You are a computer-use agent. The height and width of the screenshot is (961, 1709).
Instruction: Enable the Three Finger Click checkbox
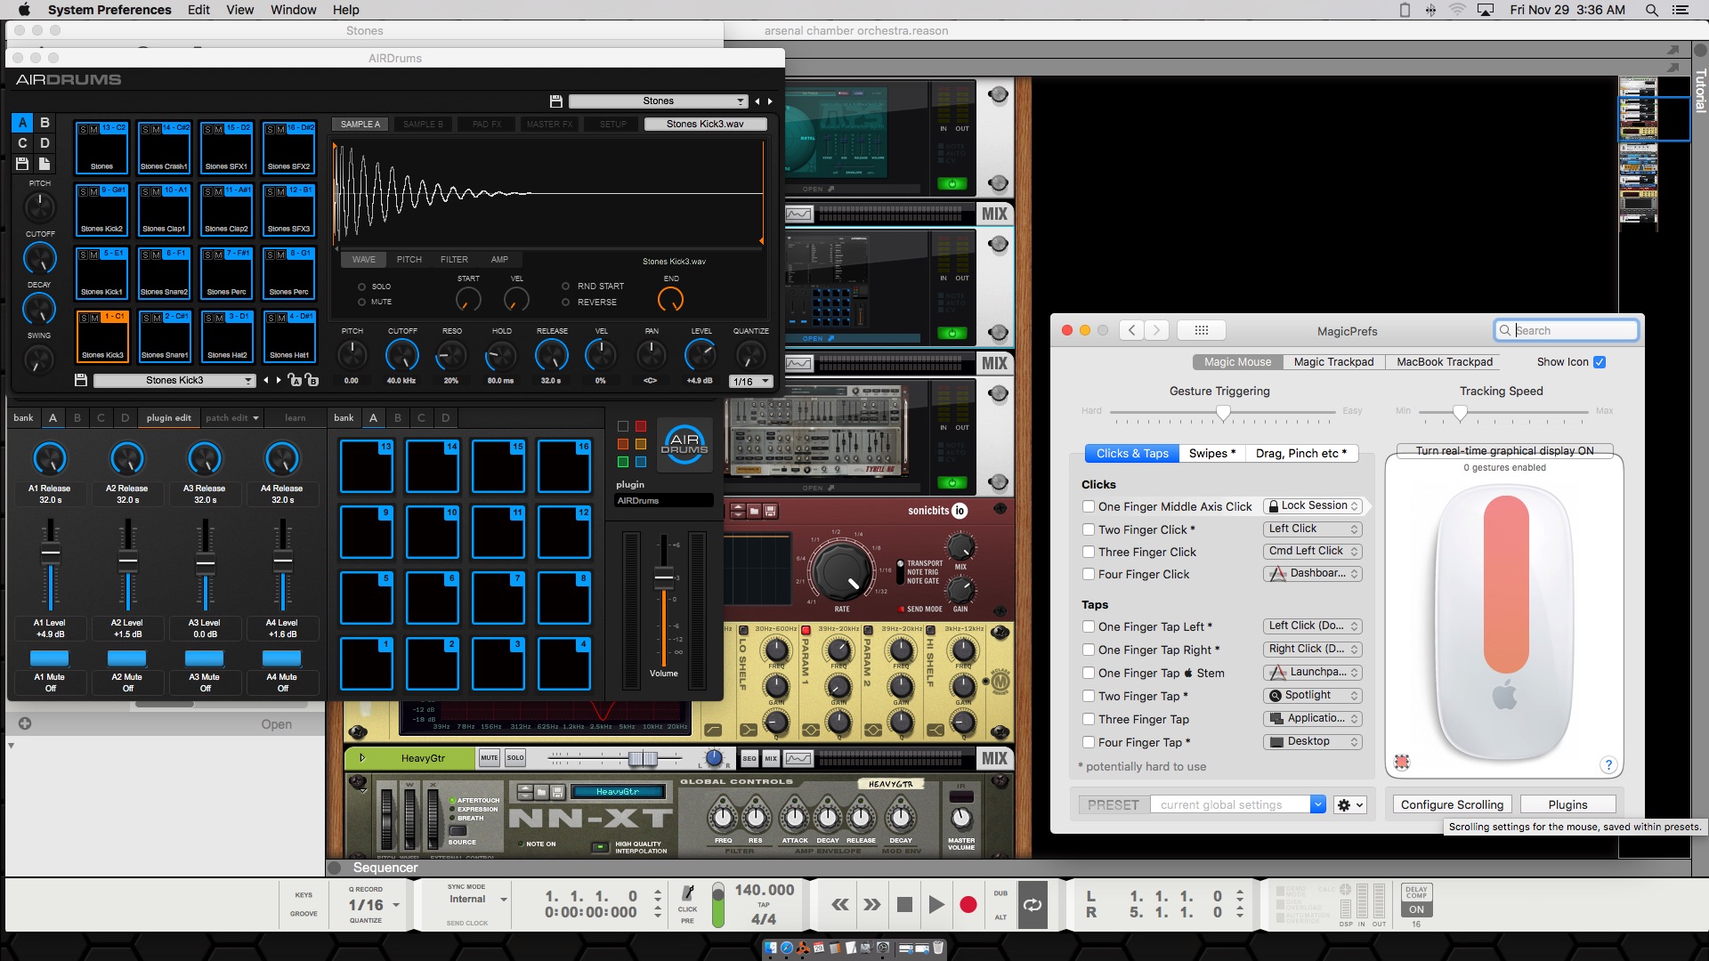click(1088, 552)
